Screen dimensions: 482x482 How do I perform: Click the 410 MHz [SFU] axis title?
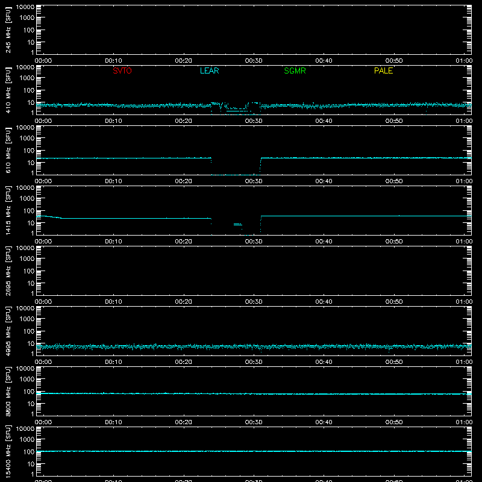pos(8,90)
